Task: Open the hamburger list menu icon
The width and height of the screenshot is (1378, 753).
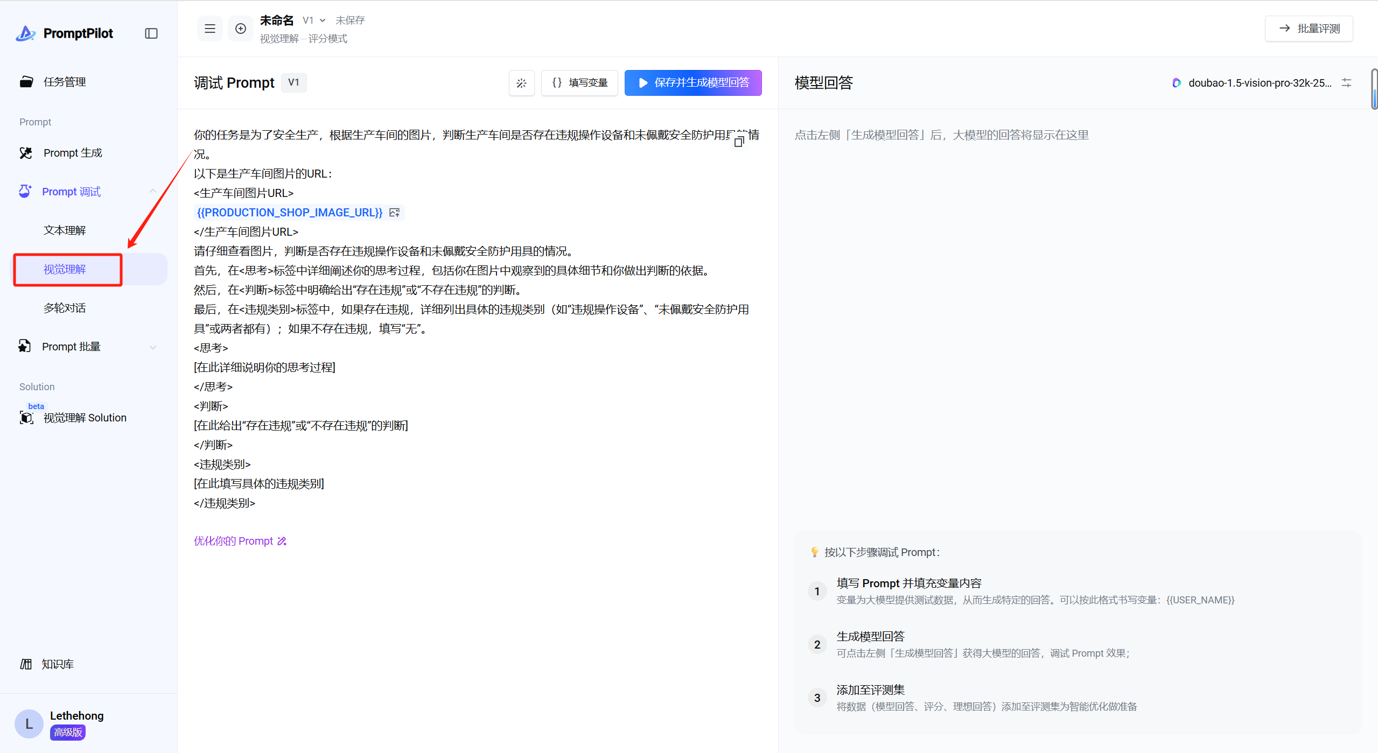Action: [210, 29]
